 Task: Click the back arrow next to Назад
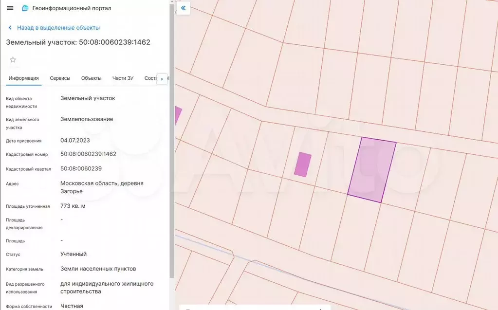10,28
